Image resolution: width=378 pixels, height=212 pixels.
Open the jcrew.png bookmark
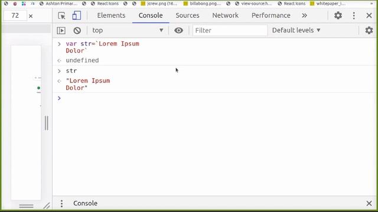point(159,4)
